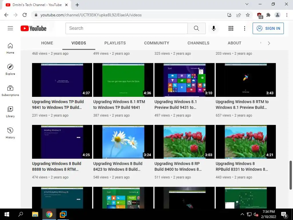Open Chrome's three-dot menu
Screen dimensions: 293x220
pos(287,15)
